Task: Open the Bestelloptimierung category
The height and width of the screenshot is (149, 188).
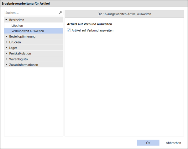Action: (22, 37)
